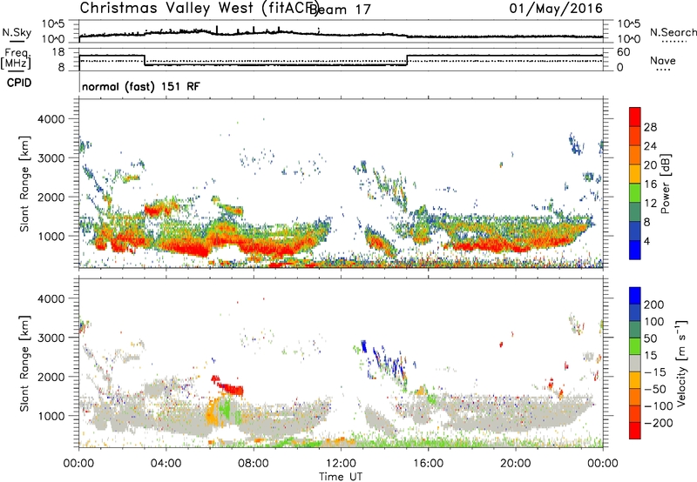Click the '3000' tick on velocity panel
The width and height of the screenshot is (697, 482).
point(51,338)
